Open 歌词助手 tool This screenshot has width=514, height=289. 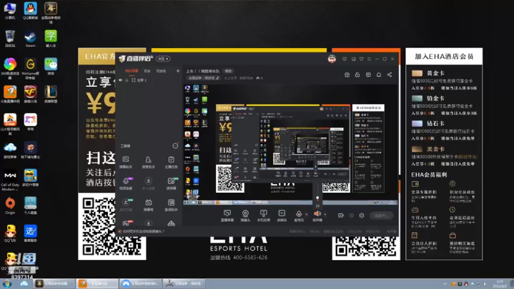(x=171, y=205)
